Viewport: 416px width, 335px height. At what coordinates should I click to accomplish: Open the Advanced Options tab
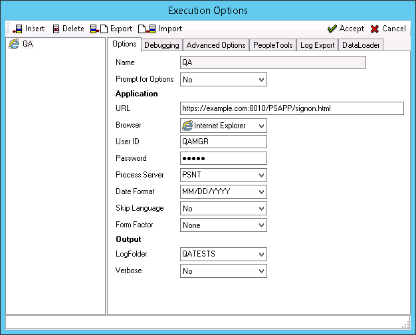[216, 45]
